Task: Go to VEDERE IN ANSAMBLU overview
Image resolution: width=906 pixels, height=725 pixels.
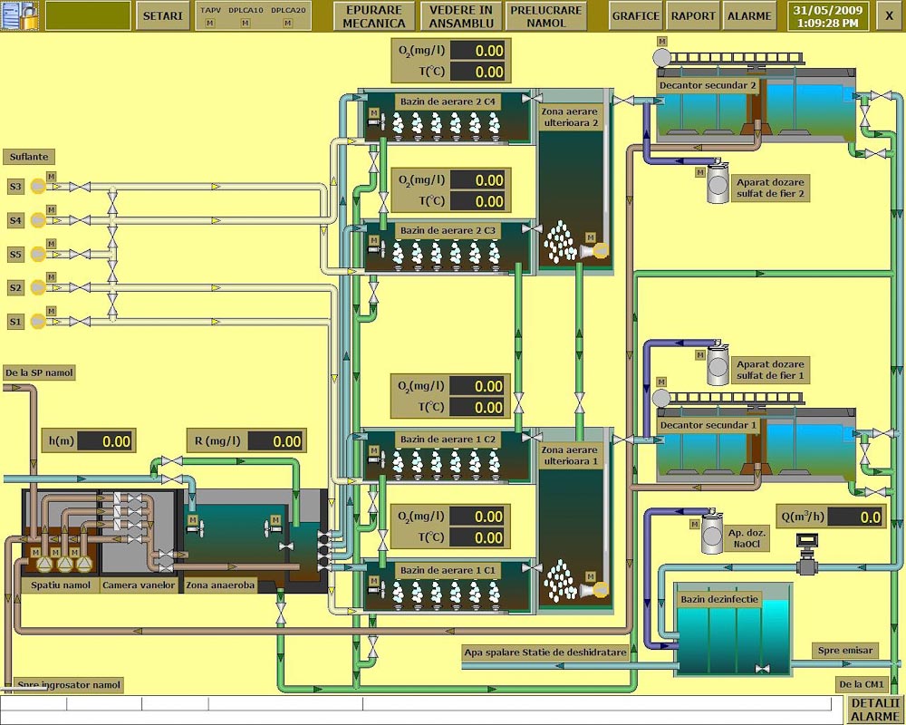Action: pos(460,15)
